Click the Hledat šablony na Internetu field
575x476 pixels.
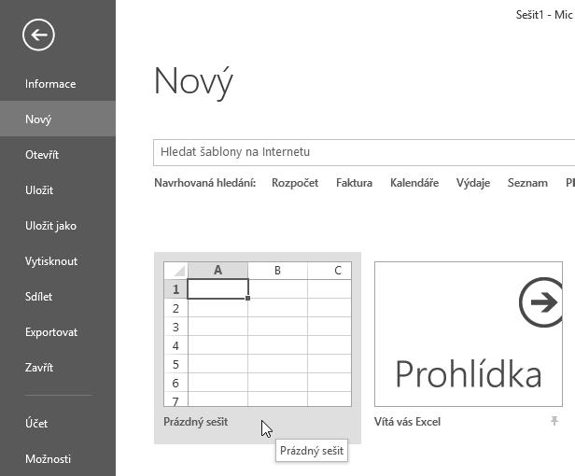pyautogui.click(x=364, y=152)
